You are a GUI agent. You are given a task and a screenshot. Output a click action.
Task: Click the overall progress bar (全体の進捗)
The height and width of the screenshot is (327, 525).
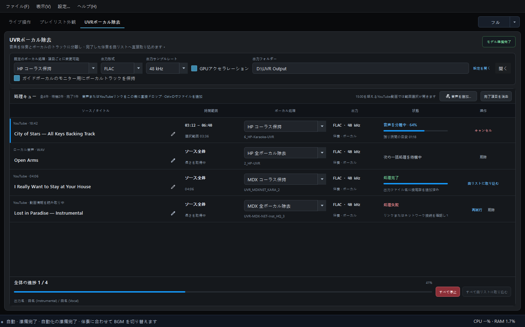(x=223, y=292)
